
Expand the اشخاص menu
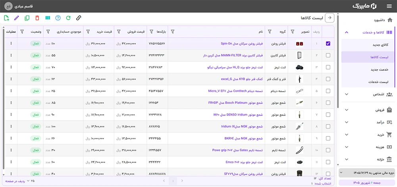click(x=347, y=94)
